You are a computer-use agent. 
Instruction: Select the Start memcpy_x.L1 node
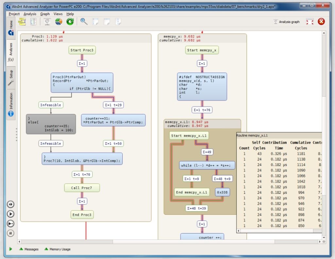point(189,136)
